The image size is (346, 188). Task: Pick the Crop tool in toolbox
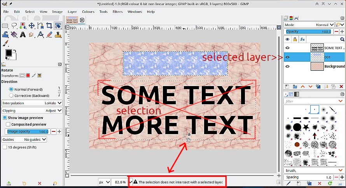[49, 26]
